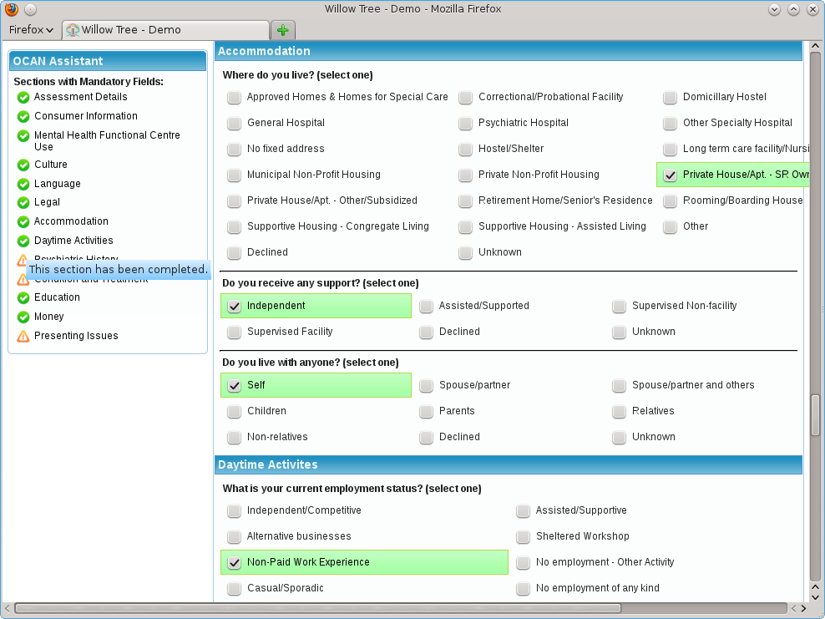Viewport: 825px width, 619px height.
Task: Check Alternative businesses option
Action: click(234, 536)
